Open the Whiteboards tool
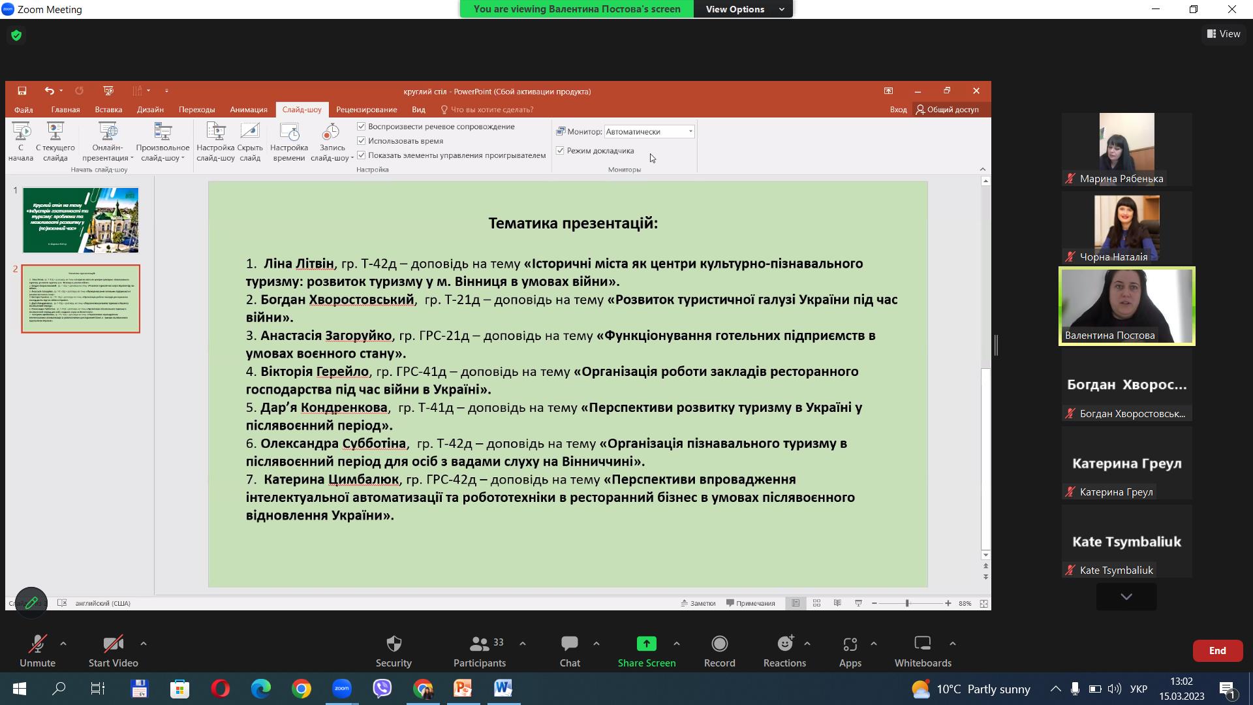 [922, 644]
